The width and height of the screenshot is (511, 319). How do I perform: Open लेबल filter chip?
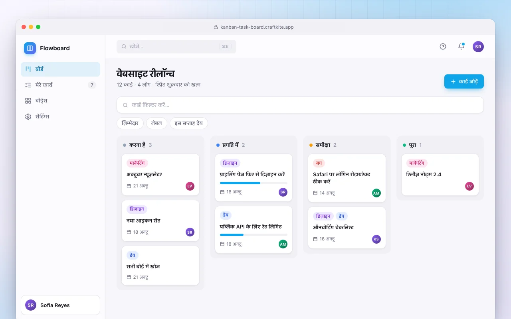[156, 123]
